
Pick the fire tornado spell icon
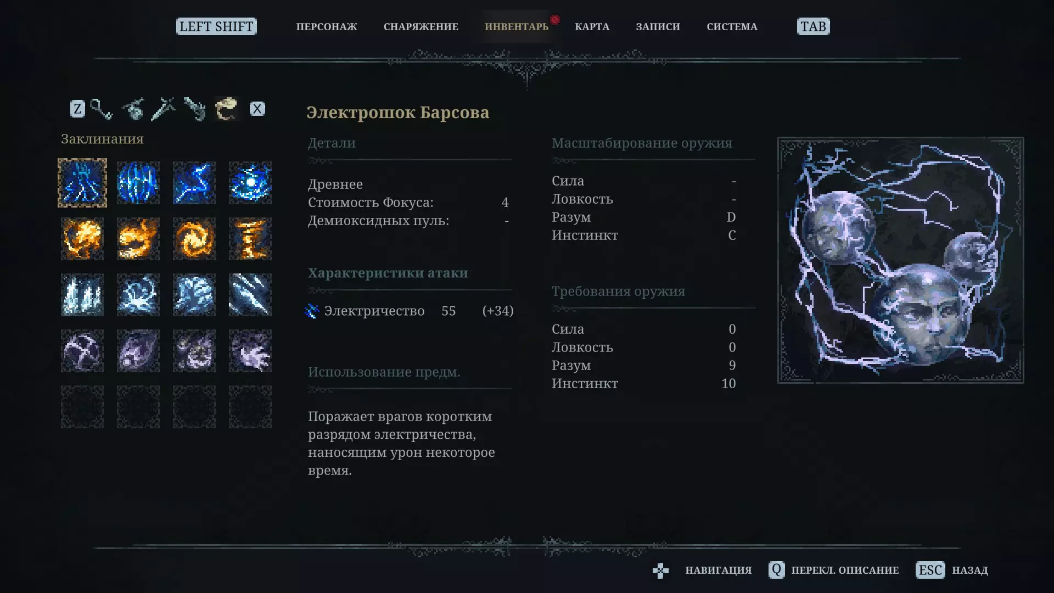click(250, 239)
